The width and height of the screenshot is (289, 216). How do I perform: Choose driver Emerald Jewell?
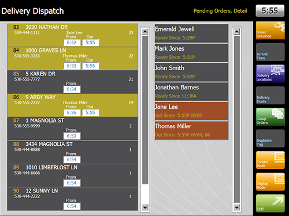click(x=191, y=33)
